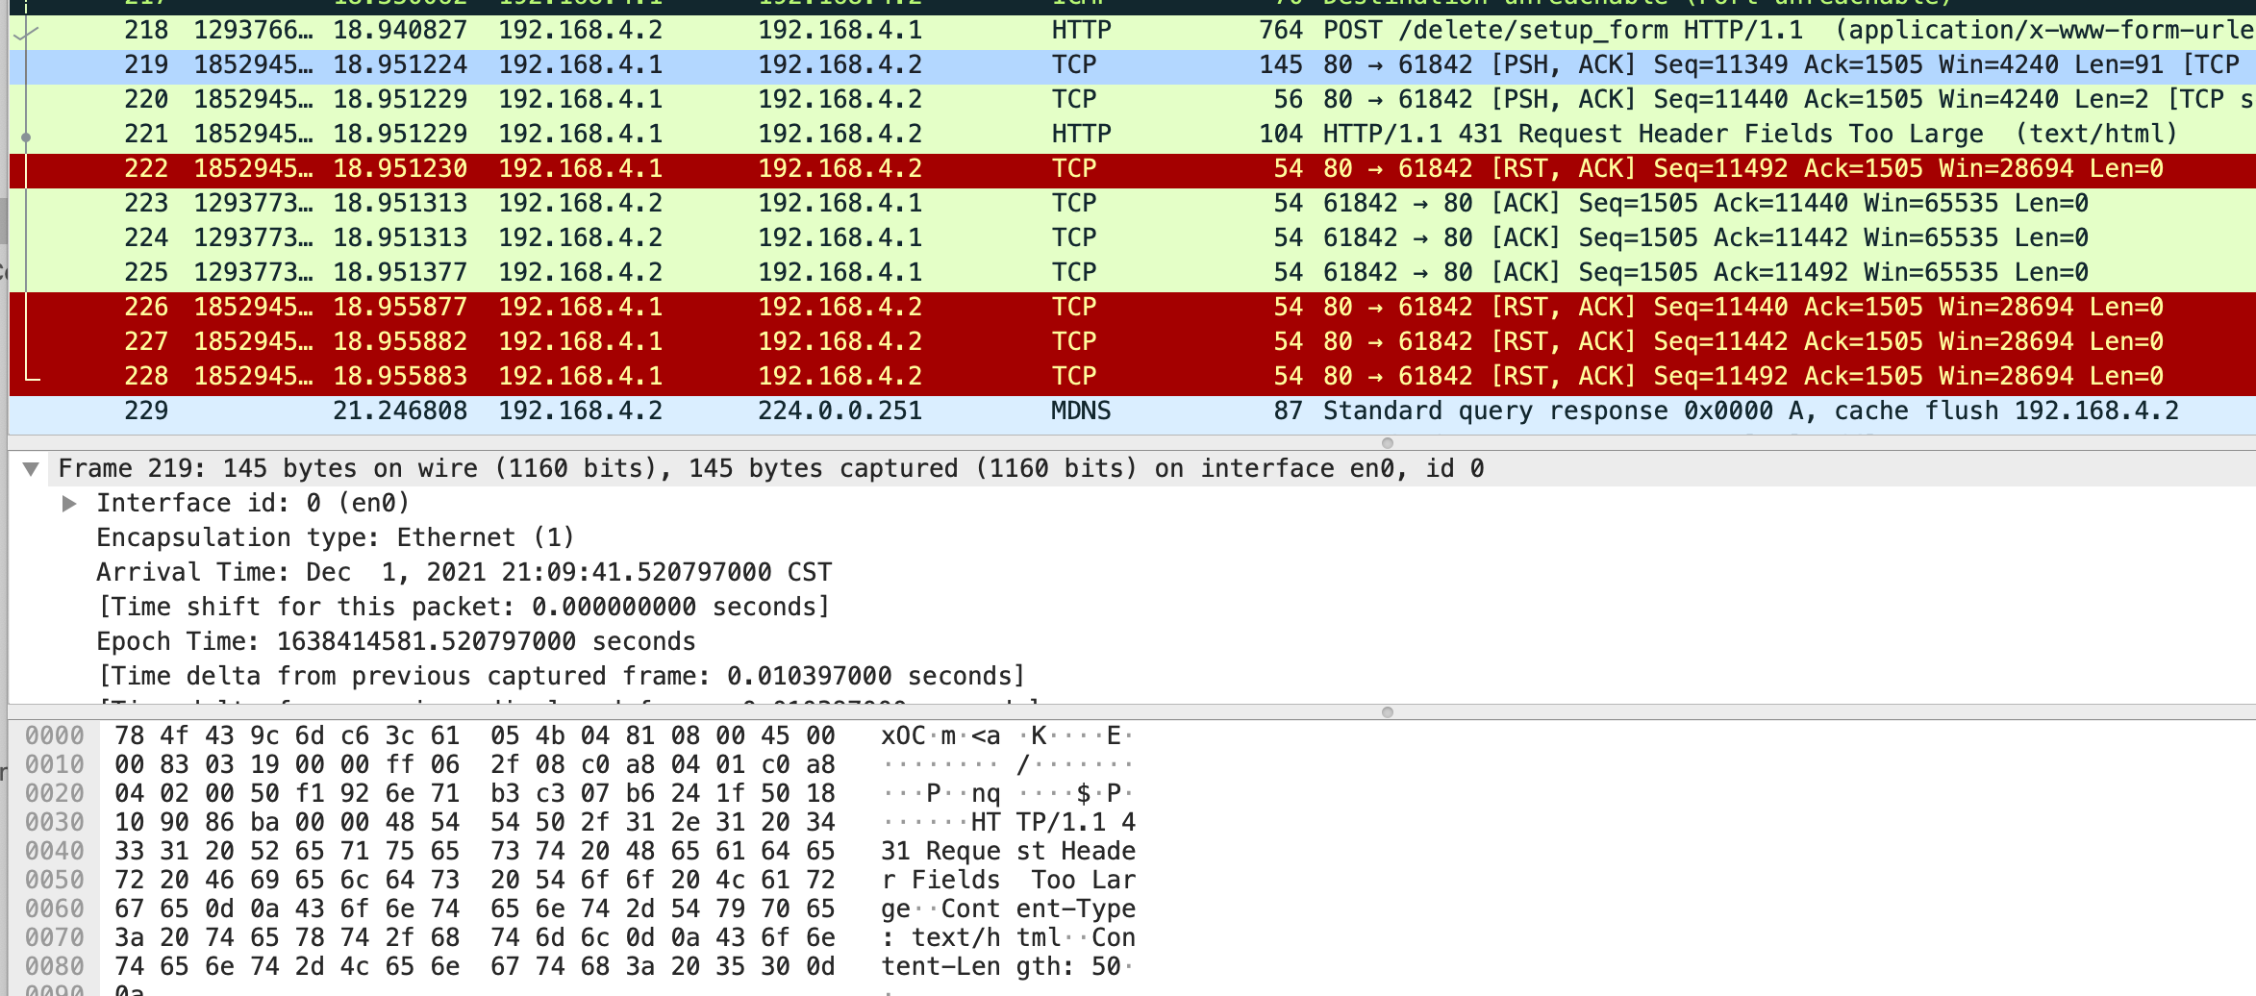Collapse the Frame 219 details tree
The width and height of the screenshot is (2256, 996).
click(31, 469)
